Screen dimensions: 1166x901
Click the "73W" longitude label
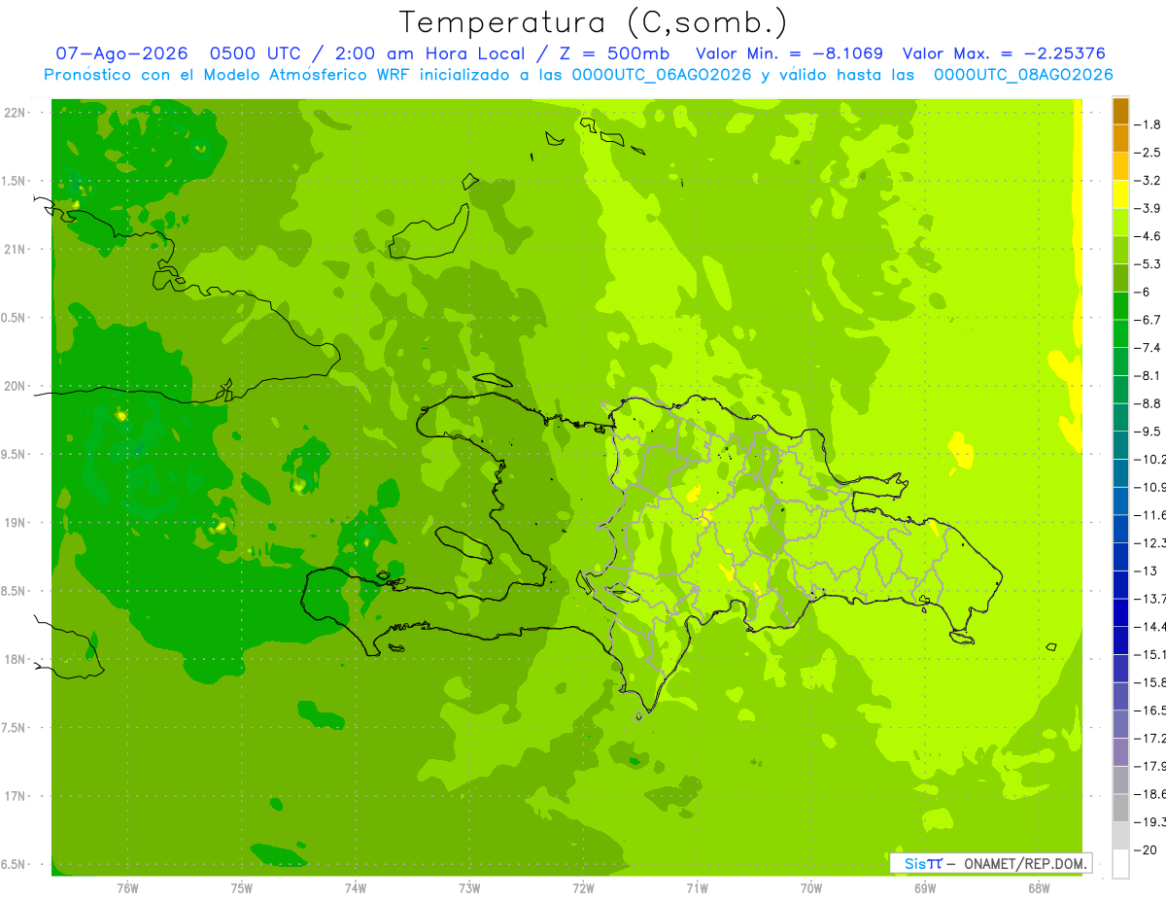tap(469, 887)
